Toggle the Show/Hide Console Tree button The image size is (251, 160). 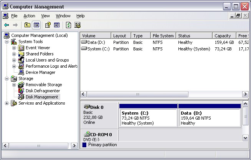(x=36, y=25)
